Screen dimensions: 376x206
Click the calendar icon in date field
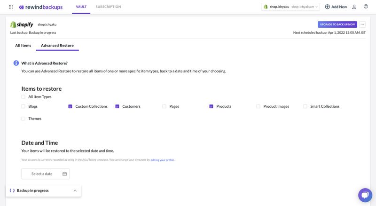(x=64, y=174)
